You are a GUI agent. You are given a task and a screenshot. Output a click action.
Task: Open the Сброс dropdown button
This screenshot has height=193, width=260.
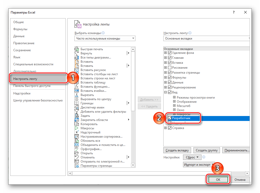(x=192, y=157)
